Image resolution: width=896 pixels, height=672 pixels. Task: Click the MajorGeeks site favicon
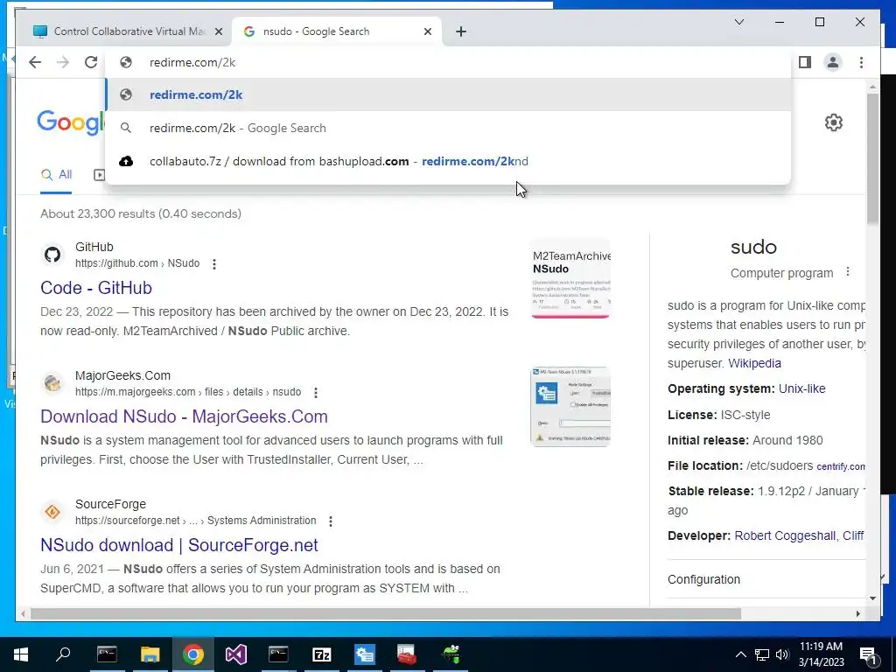click(x=52, y=383)
